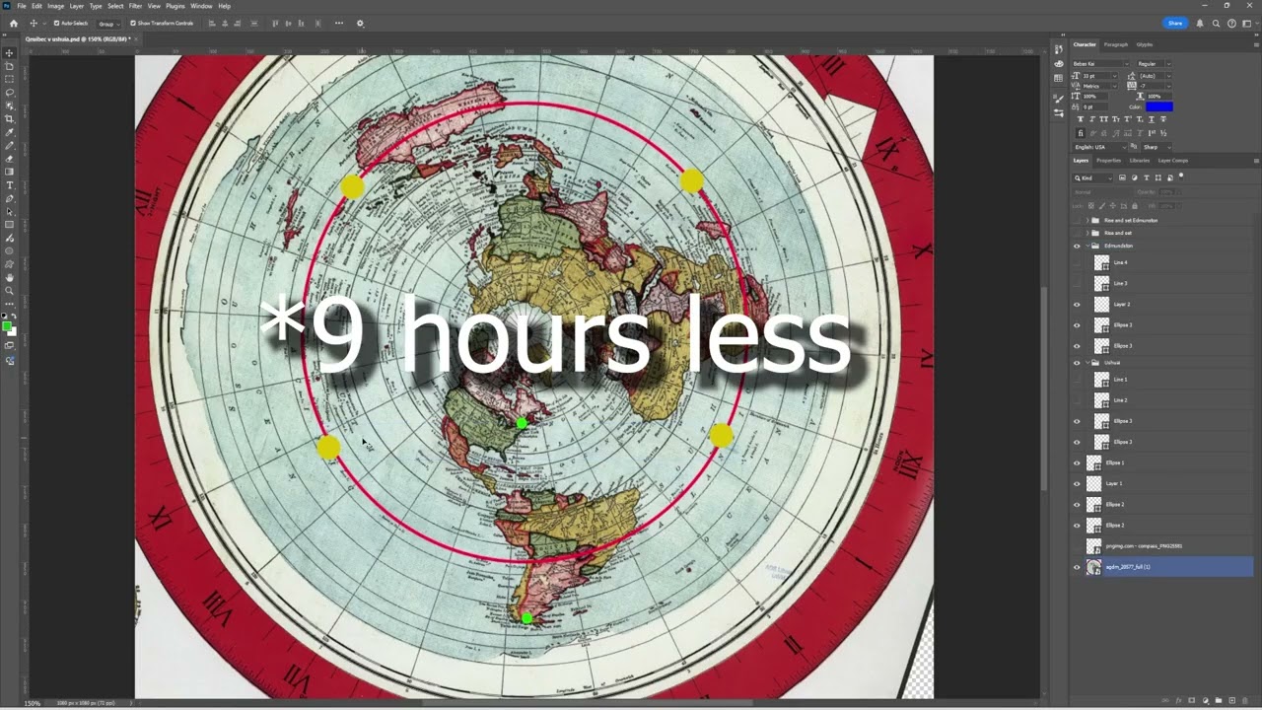This screenshot has width=1262, height=710.
Task: Show the hidden Line 4 layer
Action: point(1077,263)
